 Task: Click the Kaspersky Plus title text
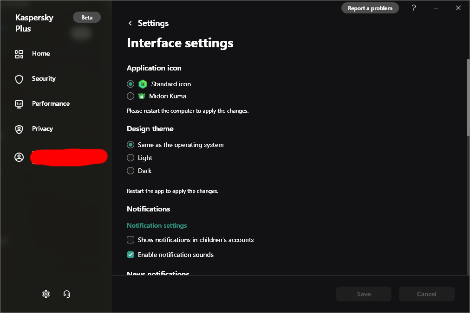[34, 23]
